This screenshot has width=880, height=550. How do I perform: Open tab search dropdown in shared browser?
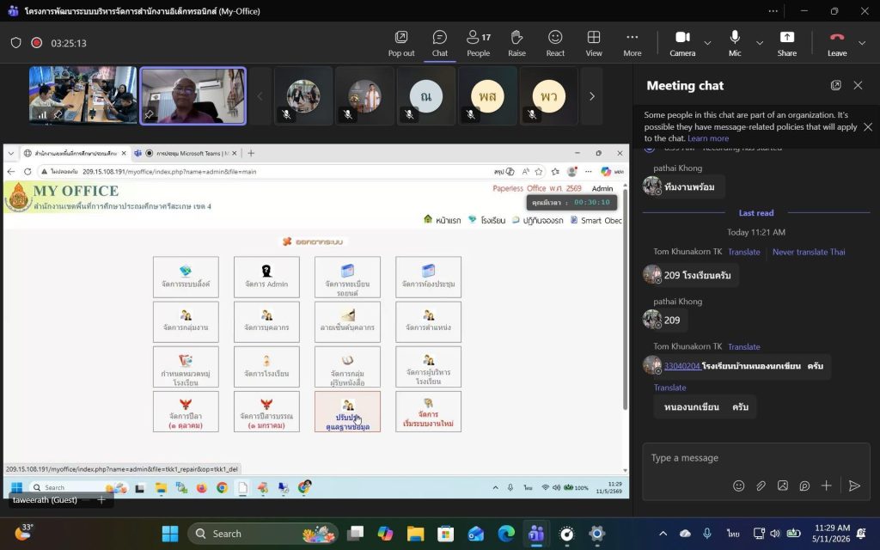click(x=10, y=153)
